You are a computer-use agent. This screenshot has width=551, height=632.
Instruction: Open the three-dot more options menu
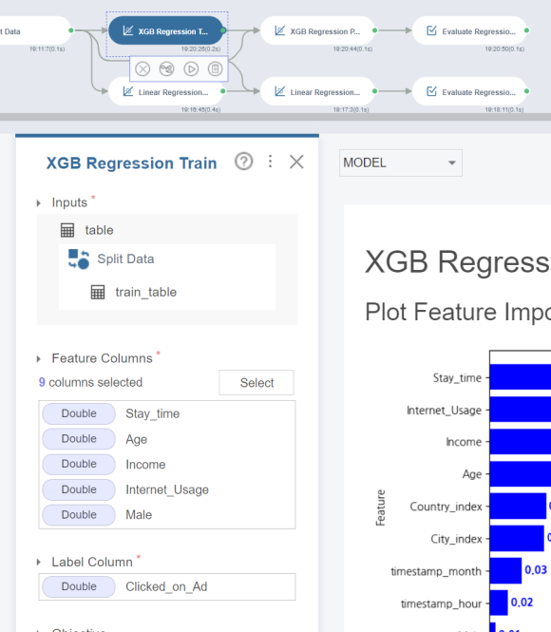coord(270,162)
